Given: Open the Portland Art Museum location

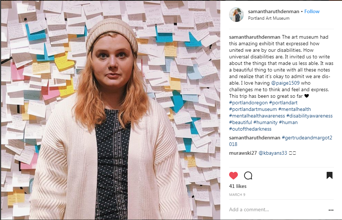Looking at the screenshot, I should click(x=269, y=18).
